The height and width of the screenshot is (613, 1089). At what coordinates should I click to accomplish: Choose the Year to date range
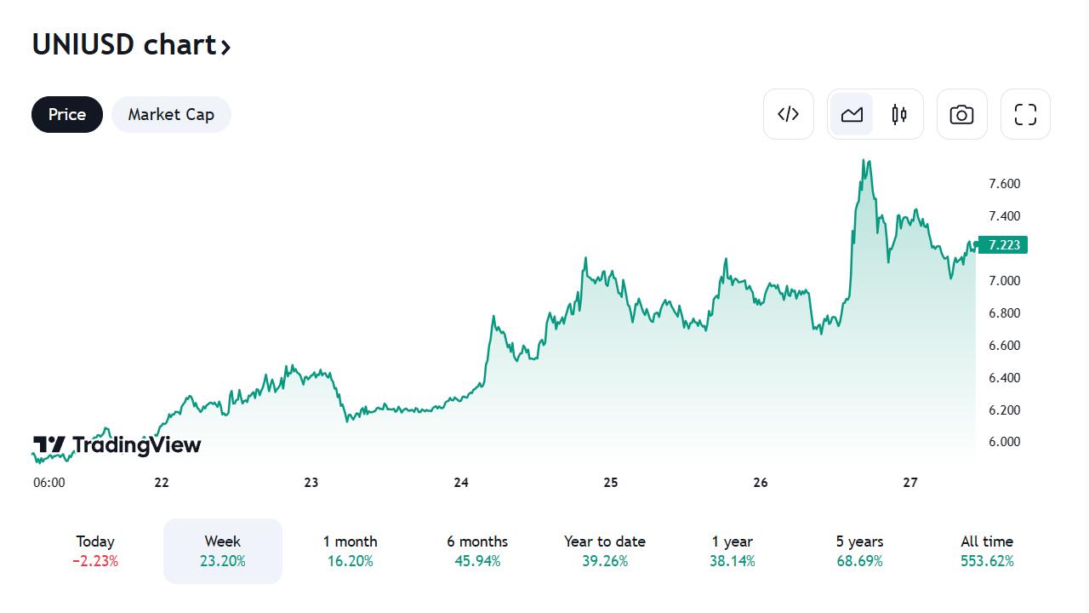tap(604, 551)
